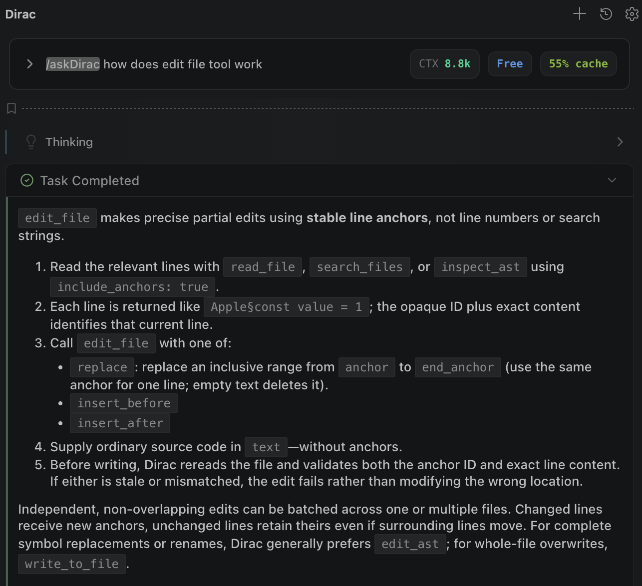Click the Thinking label
Viewport: 642px width, 586px height.
(x=69, y=142)
